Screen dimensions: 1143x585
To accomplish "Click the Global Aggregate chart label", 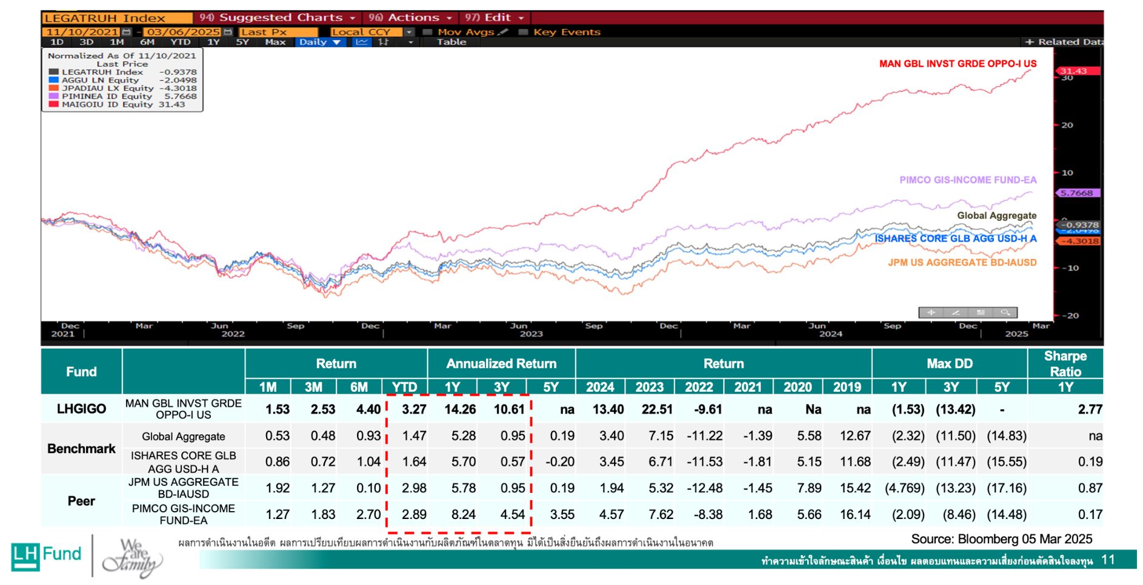I will tap(996, 216).
